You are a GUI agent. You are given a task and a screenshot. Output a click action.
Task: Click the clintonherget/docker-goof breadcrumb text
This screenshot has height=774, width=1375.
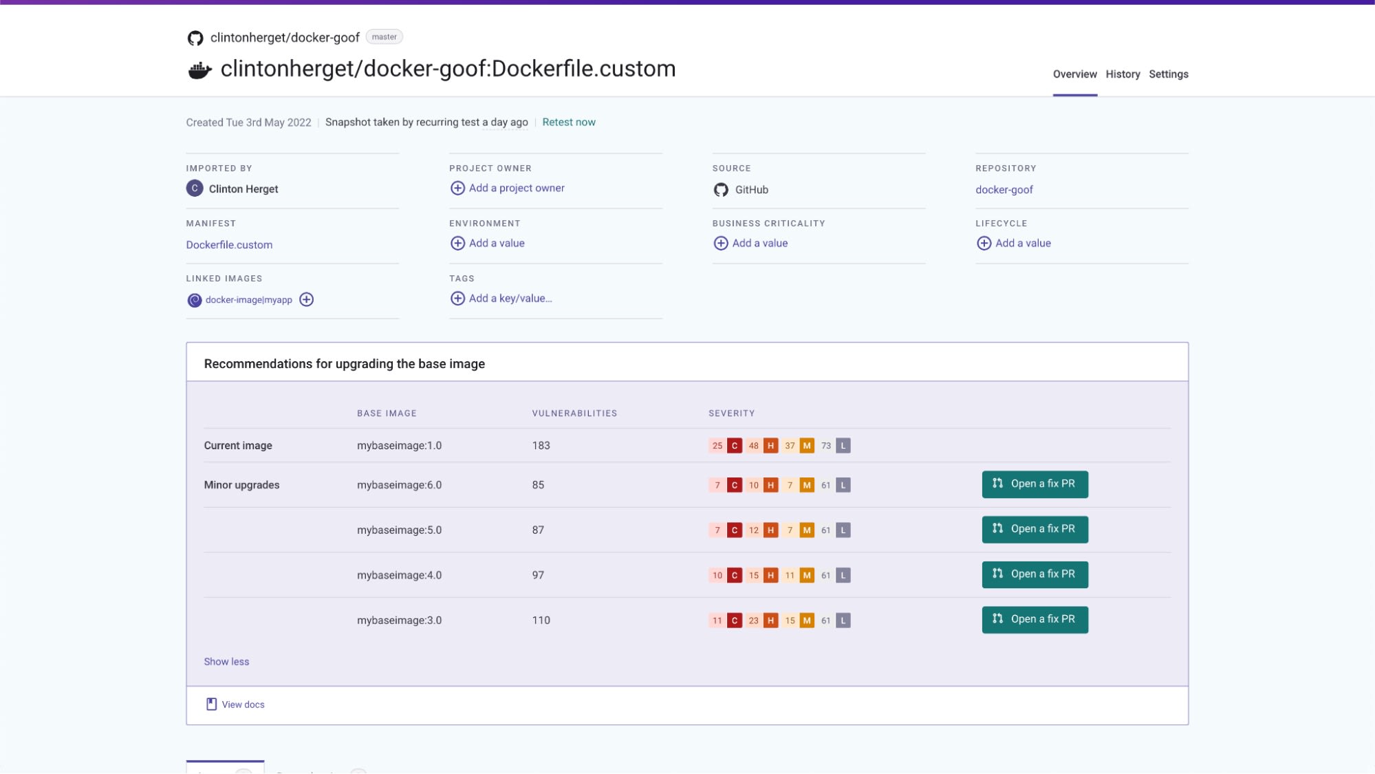285,38
